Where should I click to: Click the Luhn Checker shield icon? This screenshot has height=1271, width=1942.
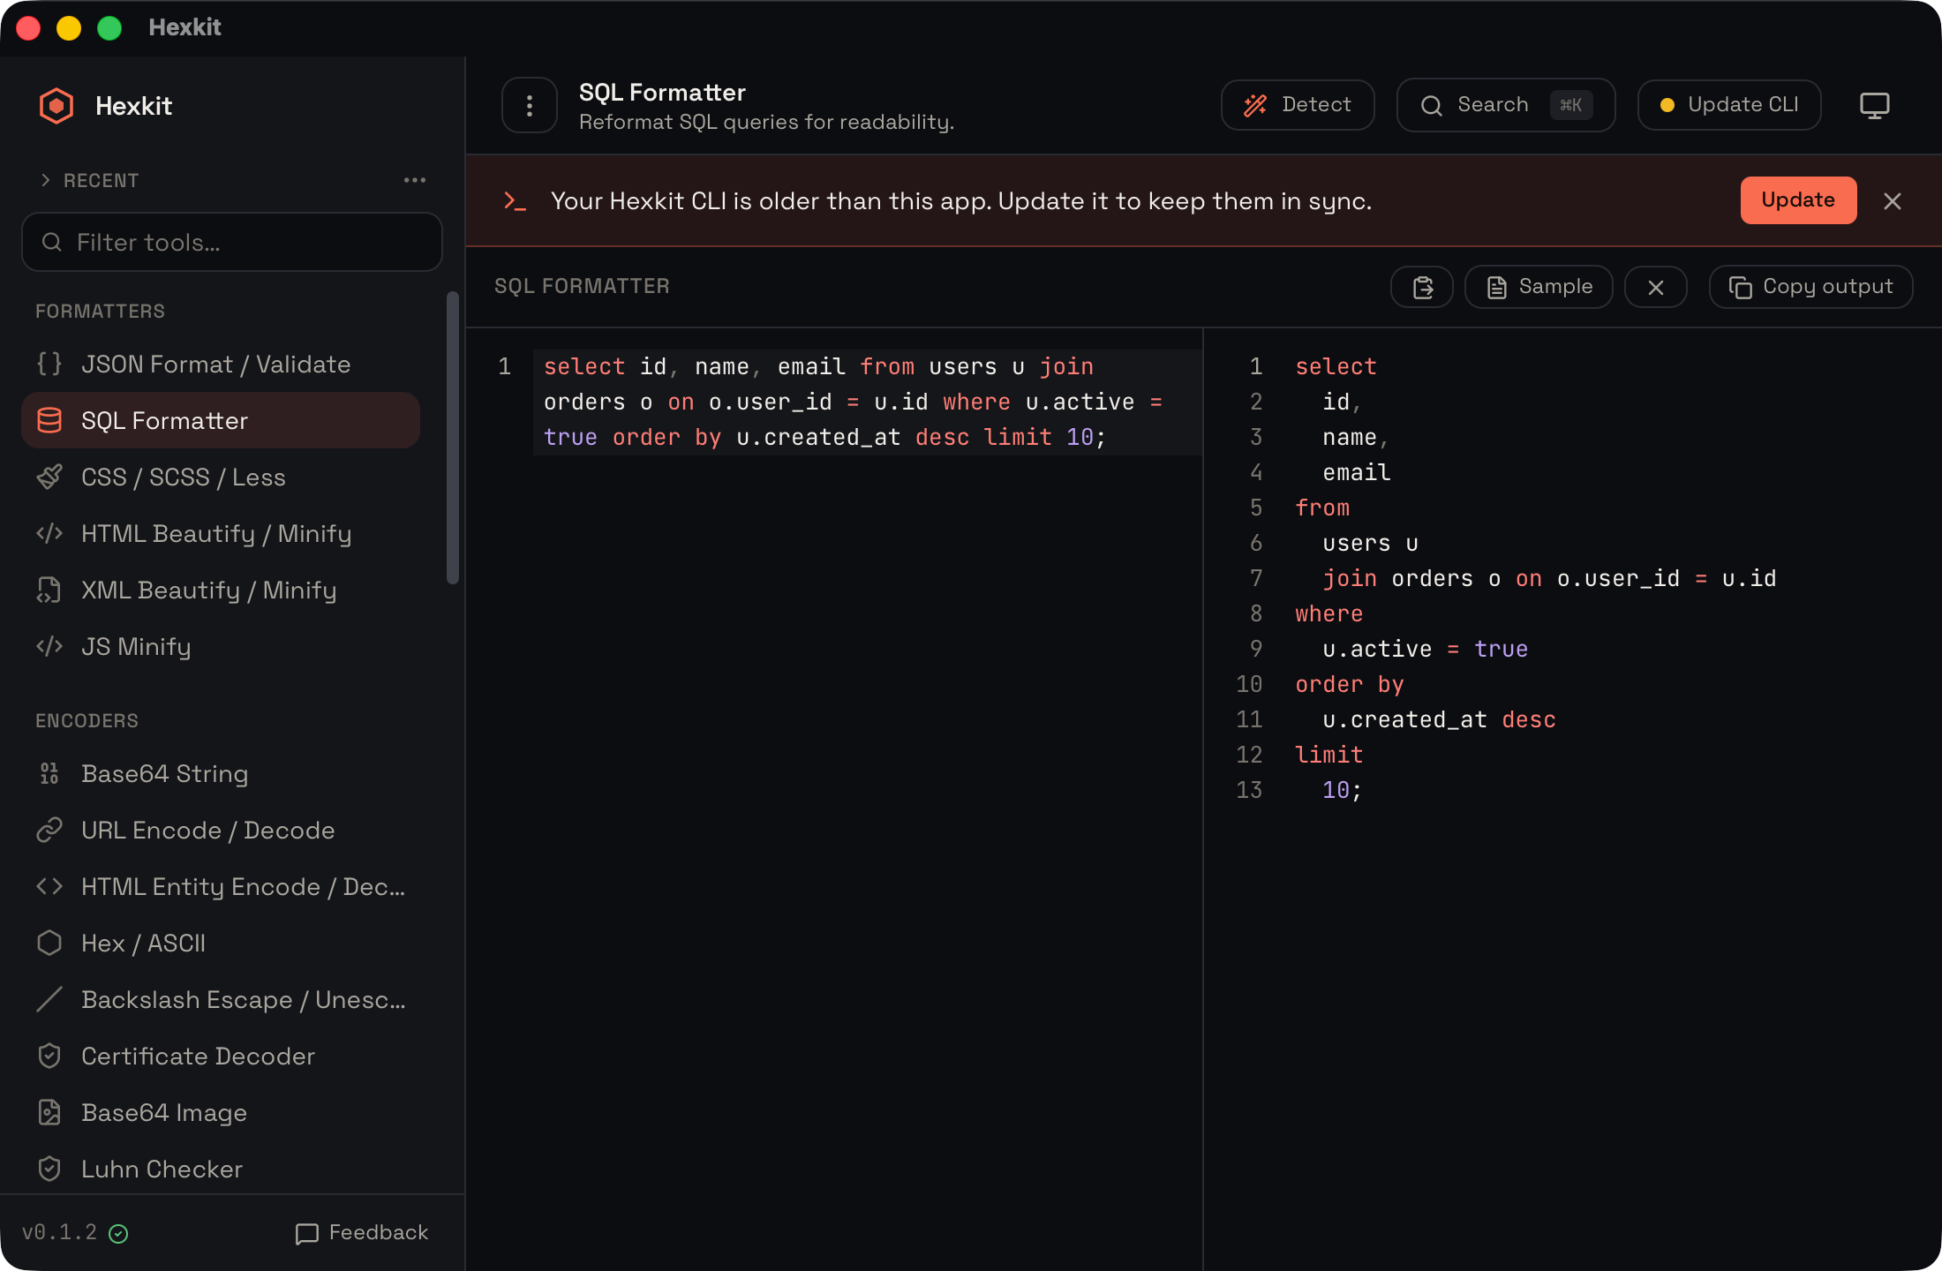click(x=49, y=1169)
